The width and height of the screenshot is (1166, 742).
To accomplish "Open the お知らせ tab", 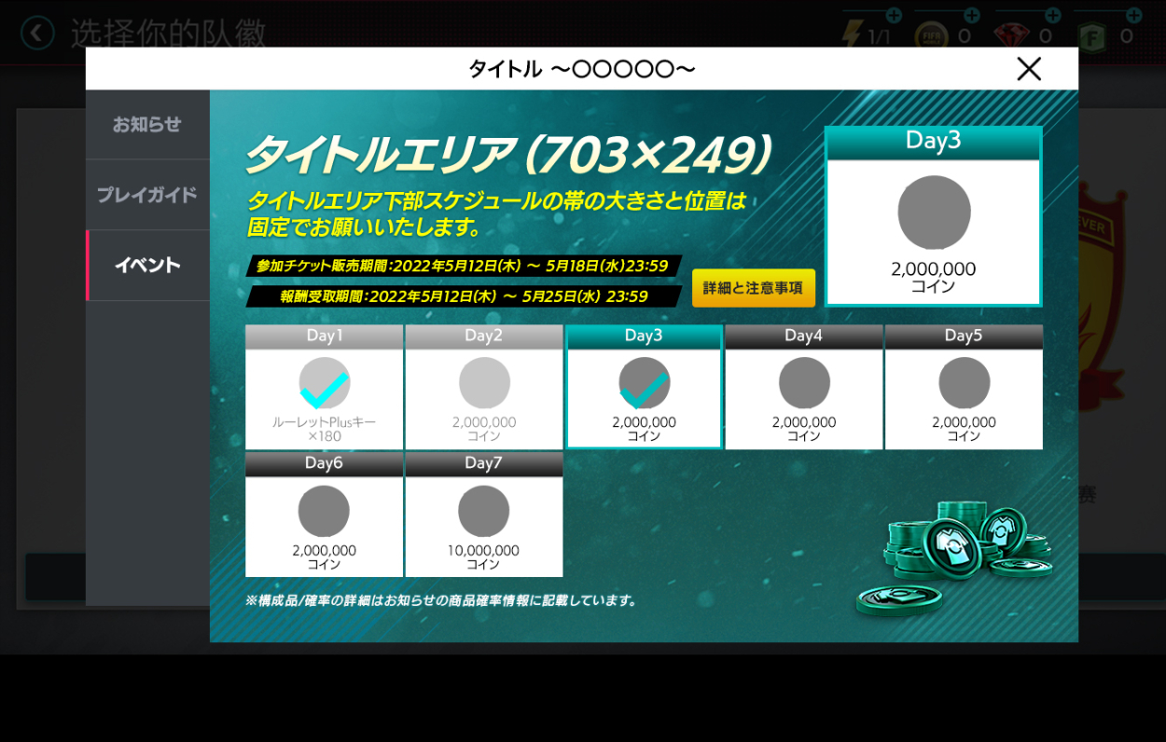I will (147, 125).
